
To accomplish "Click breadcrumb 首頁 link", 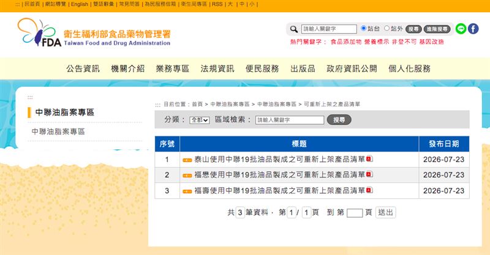I will (197, 104).
